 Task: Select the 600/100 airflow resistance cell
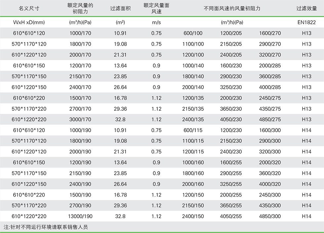pos(193,33)
